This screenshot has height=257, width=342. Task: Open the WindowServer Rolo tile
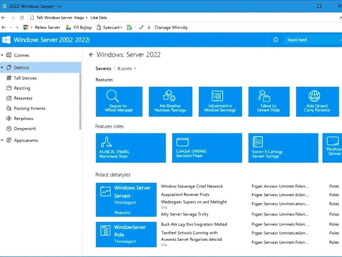(x=126, y=235)
